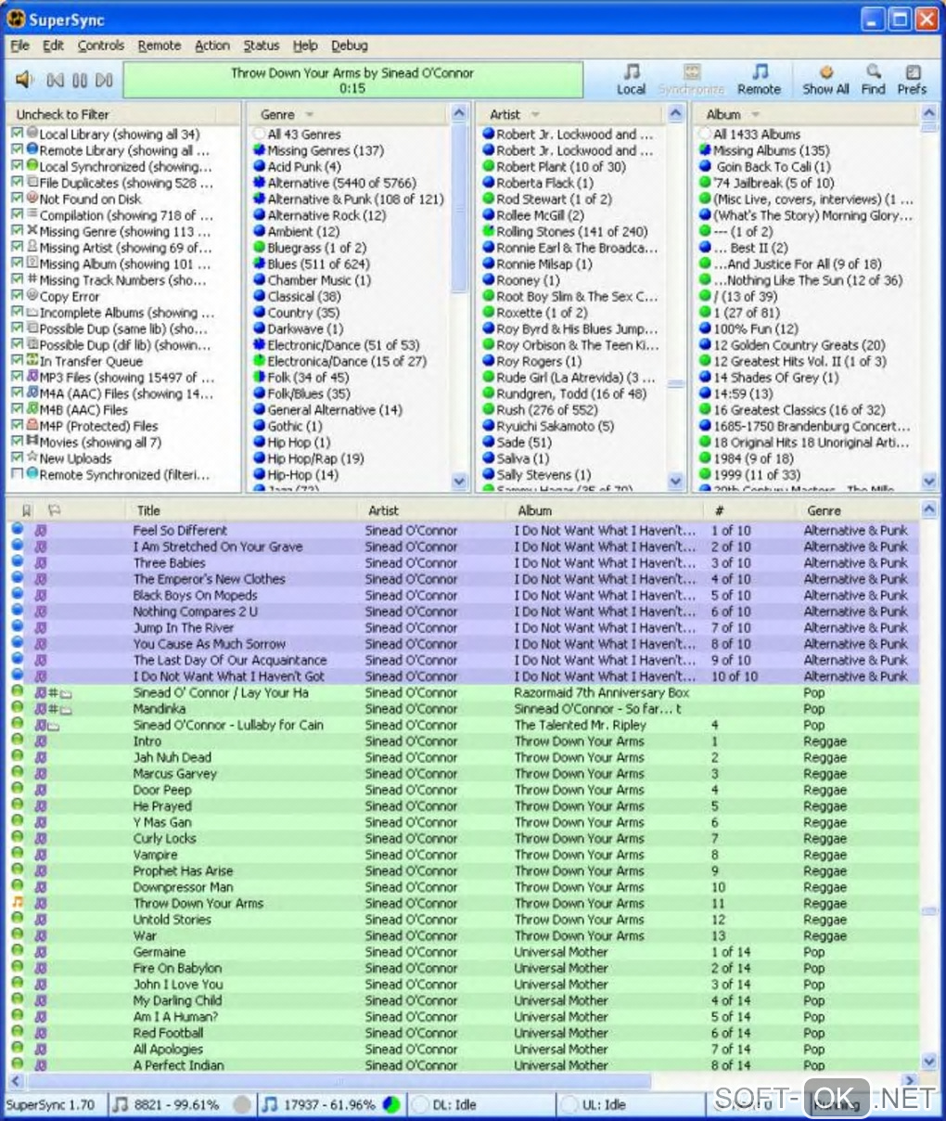The image size is (946, 1121).
Task: Click the status icon on Germaine row
Action: tap(17, 951)
